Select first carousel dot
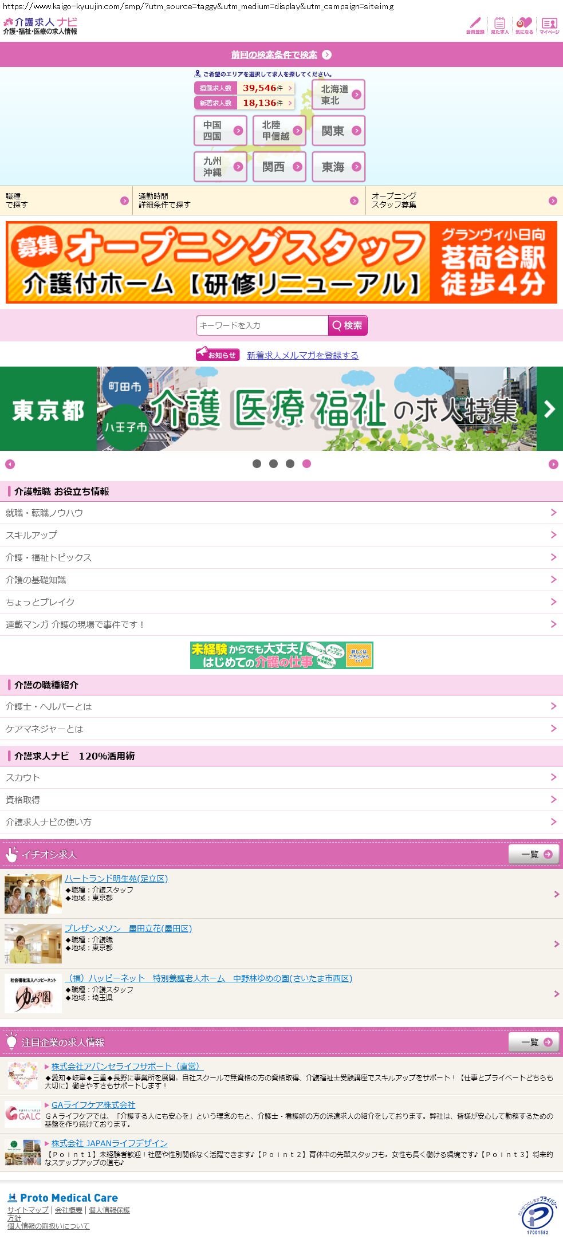The height and width of the screenshot is (1243, 563). pos(257,464)
